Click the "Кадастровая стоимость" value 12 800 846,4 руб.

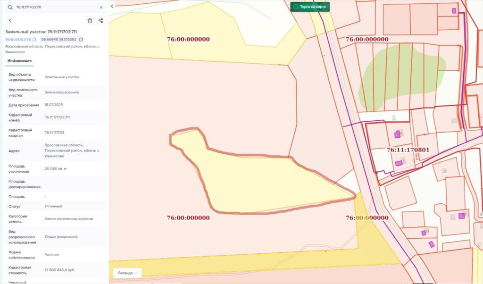click(60, 270)
